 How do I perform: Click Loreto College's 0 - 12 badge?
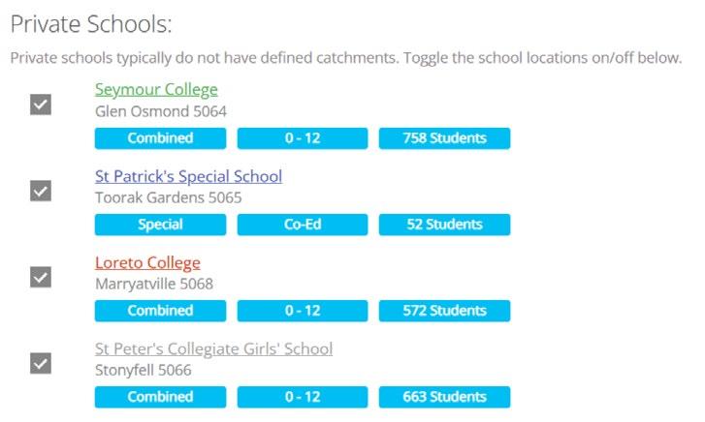tap(303, 311)
